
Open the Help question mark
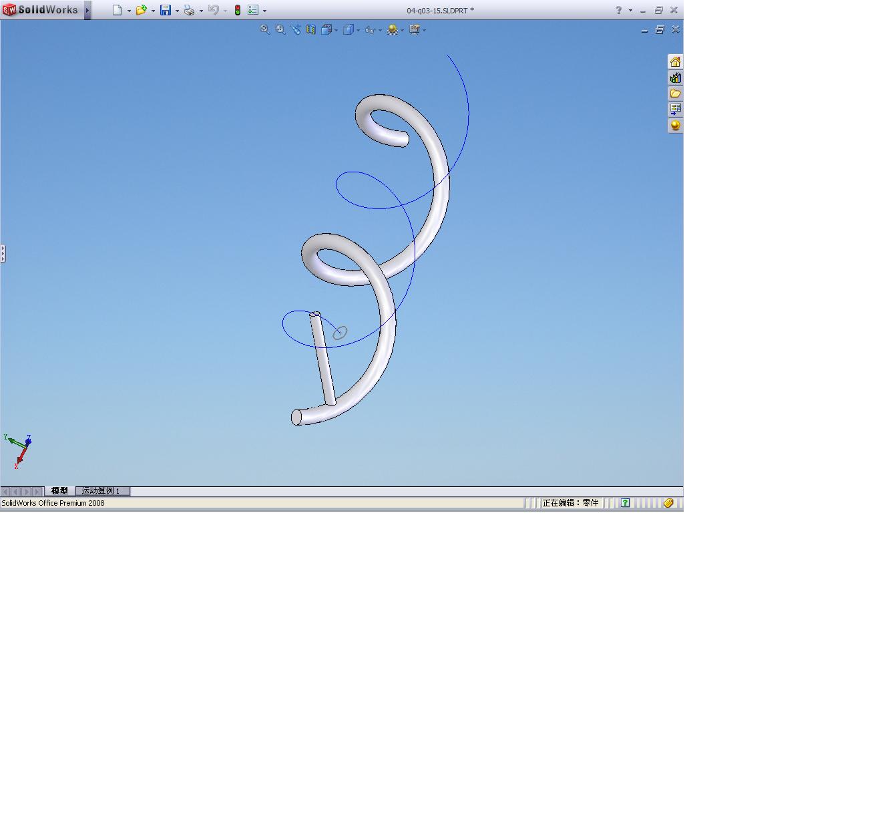pyautogui.click(x=619, y=10)
